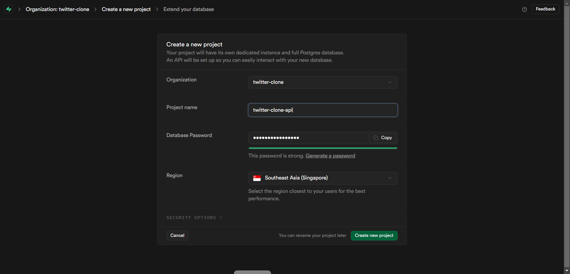Open Organization: twitter-clone breadcrumb

click(x=57, y=9)
